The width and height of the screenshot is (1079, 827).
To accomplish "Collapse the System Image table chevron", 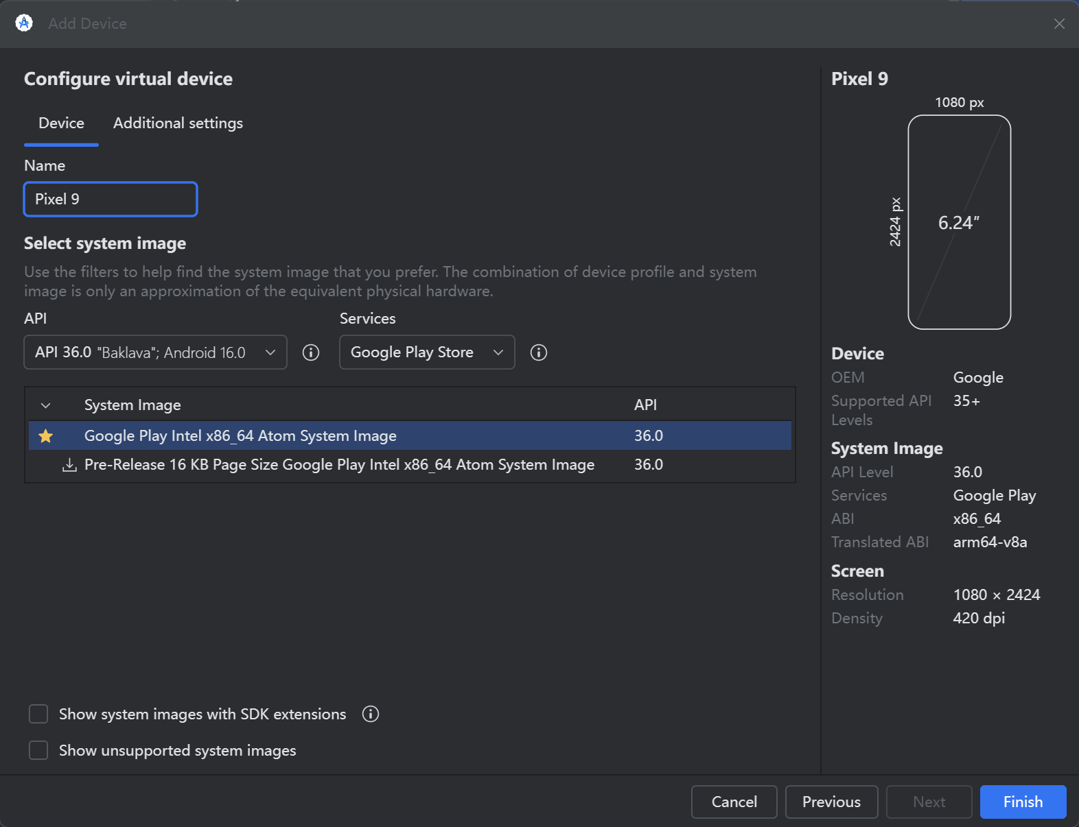I will tap(46, 405).
